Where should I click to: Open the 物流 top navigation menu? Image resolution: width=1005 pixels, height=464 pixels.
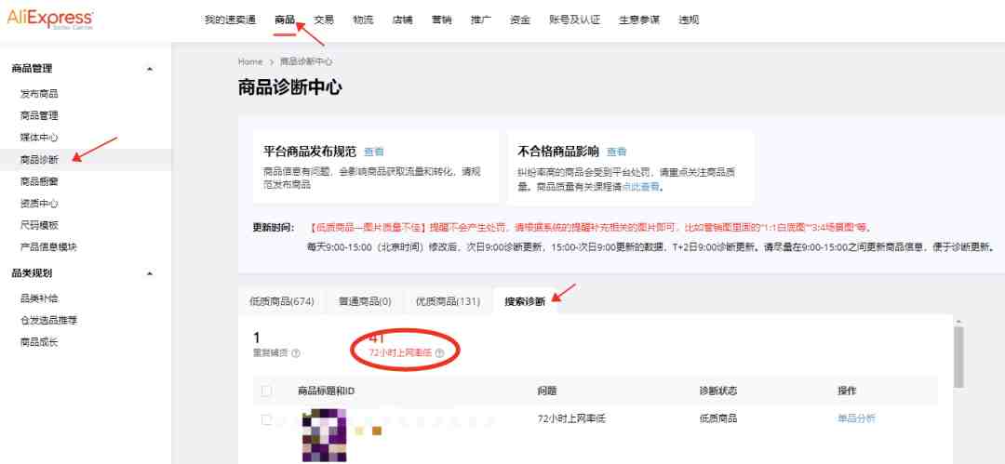pyautogui.click(x=363, y=20)
